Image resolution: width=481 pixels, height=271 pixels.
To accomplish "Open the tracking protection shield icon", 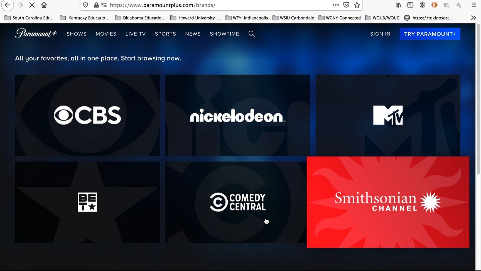I will 86,5.
